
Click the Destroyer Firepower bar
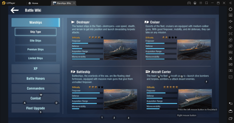point(87,43)
